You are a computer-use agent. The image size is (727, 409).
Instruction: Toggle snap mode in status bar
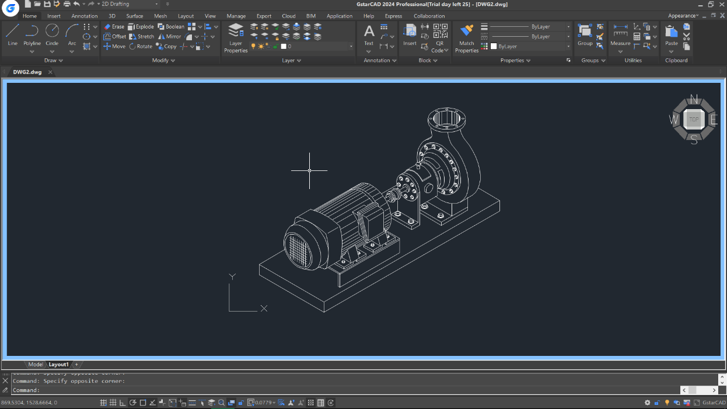tap(103, 403)
